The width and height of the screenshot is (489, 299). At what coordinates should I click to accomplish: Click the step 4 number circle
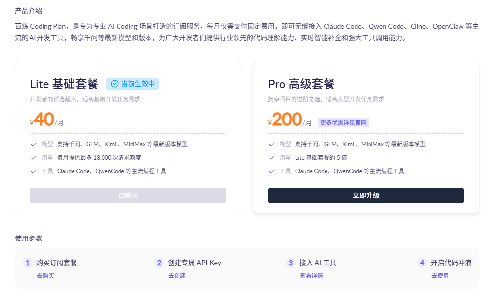coord(422,263)
